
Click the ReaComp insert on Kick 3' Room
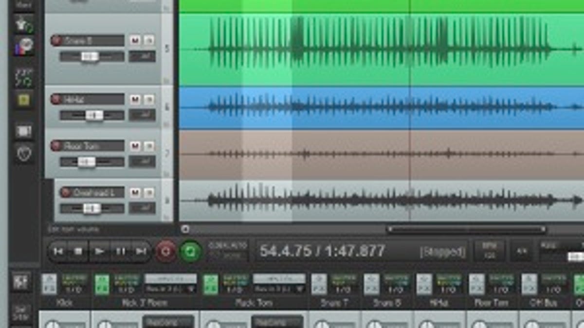(x=168, y=322)
